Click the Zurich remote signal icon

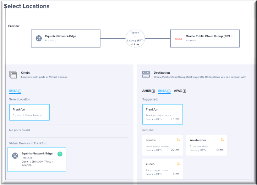click(178, 164)
